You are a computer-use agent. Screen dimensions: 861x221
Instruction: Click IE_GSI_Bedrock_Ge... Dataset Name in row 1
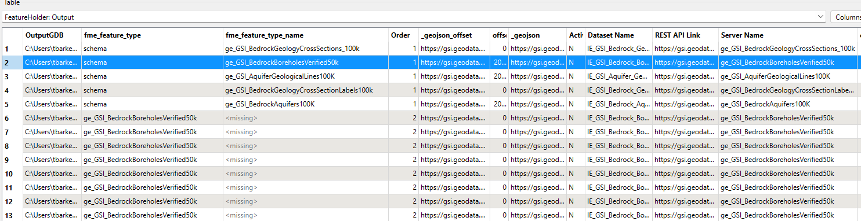click(618, 49)
